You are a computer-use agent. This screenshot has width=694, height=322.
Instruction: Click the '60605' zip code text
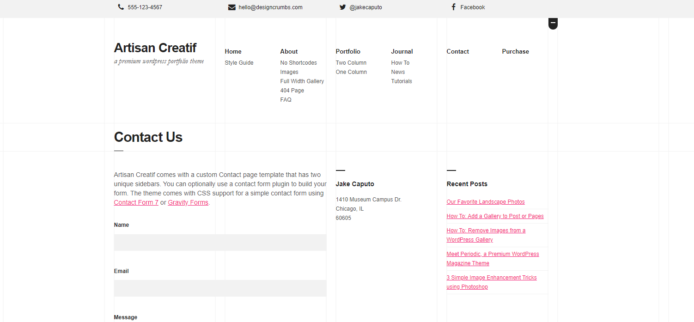tap(343, 218)
